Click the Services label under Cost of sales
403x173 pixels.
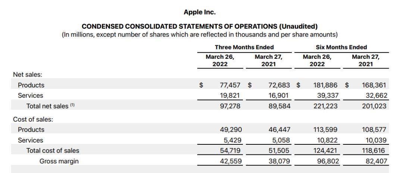click(30, 140)
